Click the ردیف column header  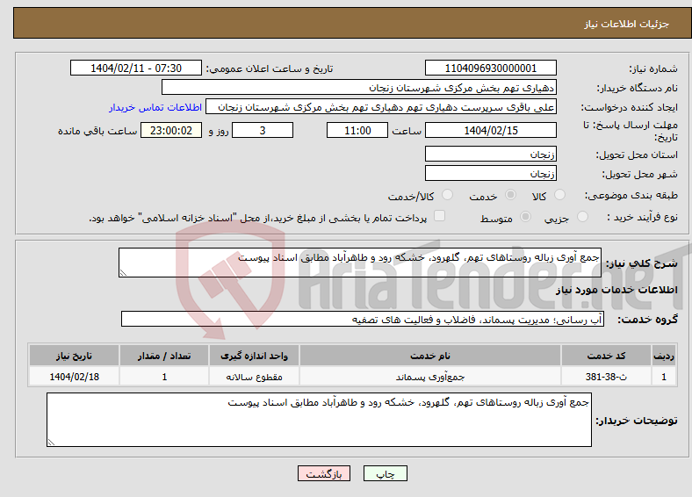pyautogui.click(x=664, y=356)
